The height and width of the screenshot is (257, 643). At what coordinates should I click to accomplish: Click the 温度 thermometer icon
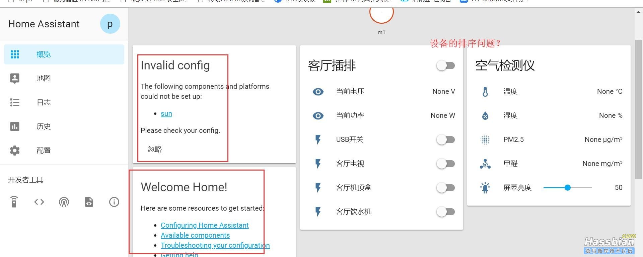click(485, 92)
